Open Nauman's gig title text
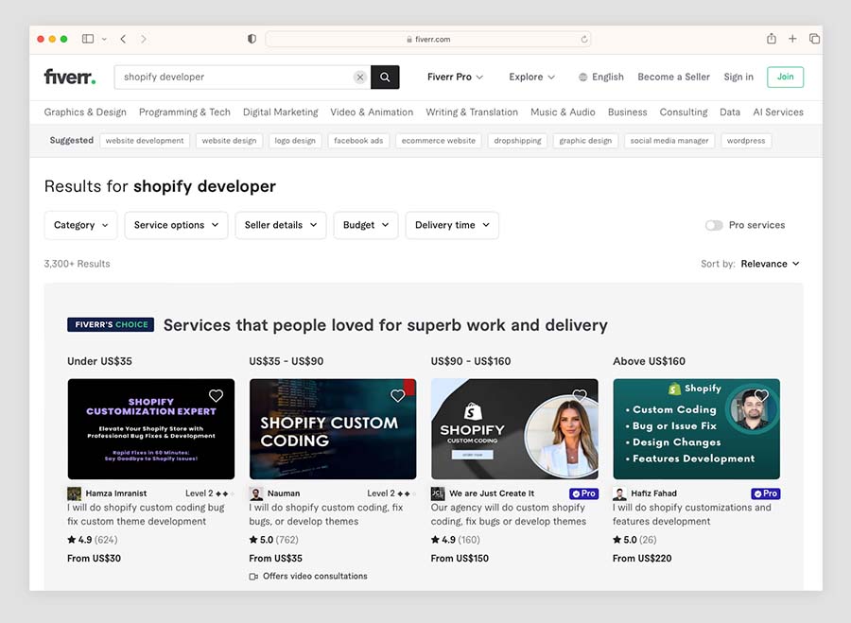This screenshot has height=623, width=851. pyautogui.click(x=326, y=514)
